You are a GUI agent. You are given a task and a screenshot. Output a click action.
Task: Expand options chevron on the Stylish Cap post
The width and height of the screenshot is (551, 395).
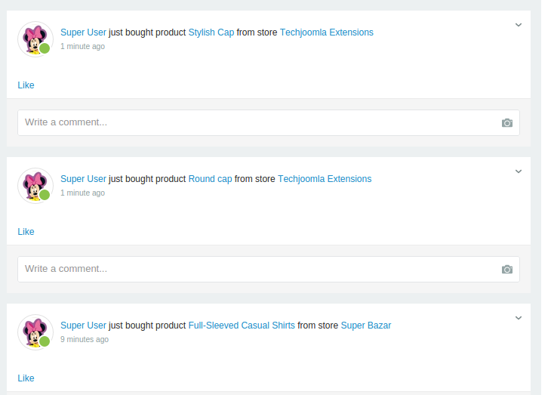519,25
